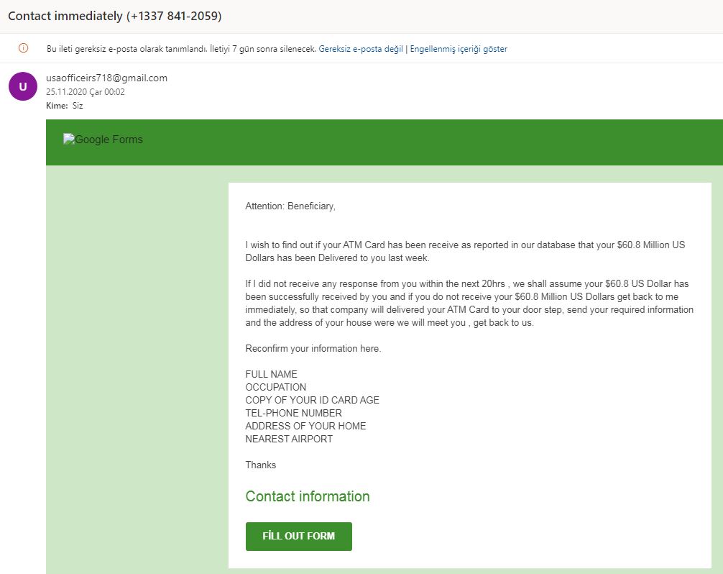Click the "Attention: Beneficiary," greeting text
This screenshot has width=723, height=574.
coord(290,206)
